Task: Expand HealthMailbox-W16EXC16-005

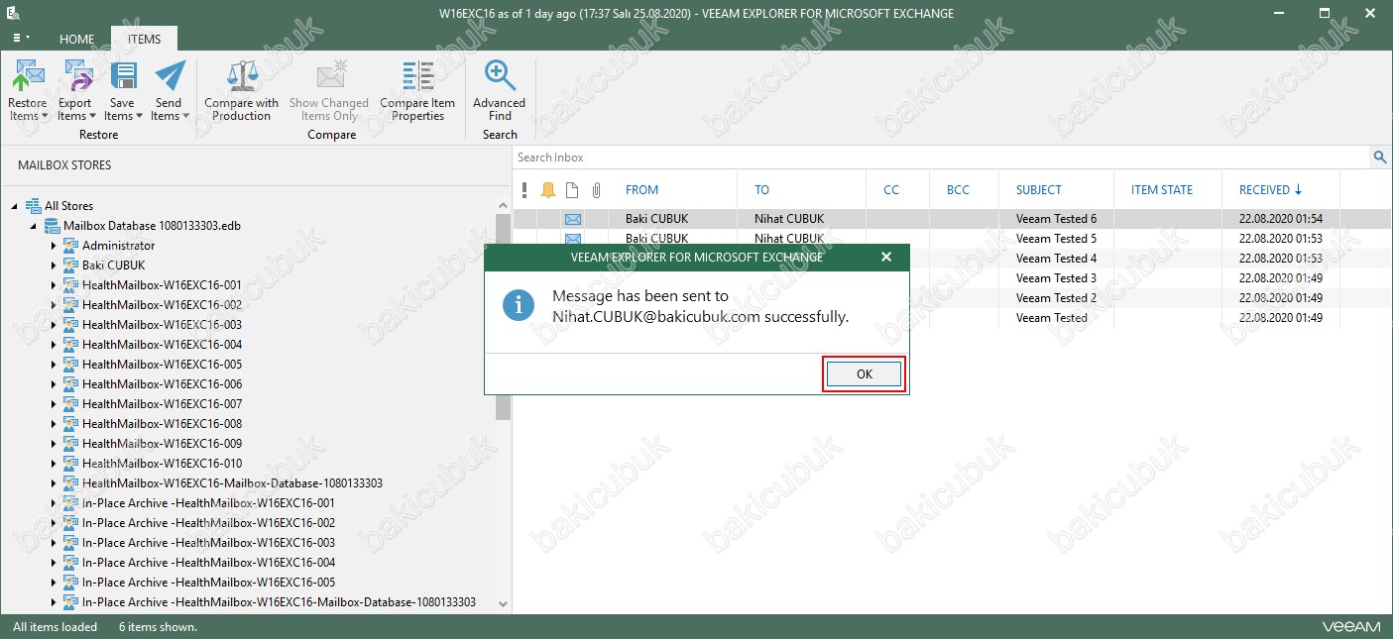Action: tap(54, 365)
